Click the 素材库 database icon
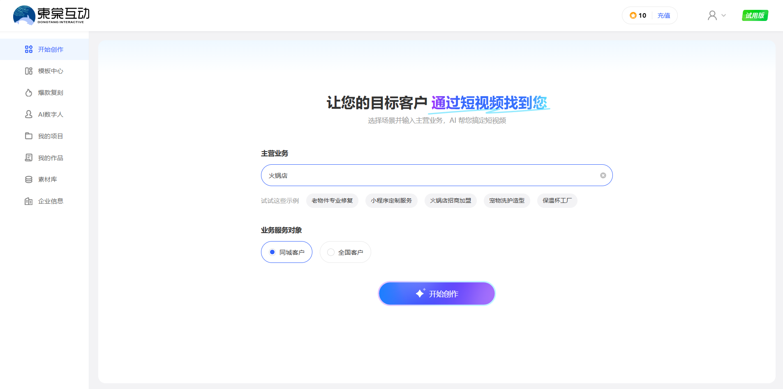Viewport: 783px width, 389px height. point(29,180)
